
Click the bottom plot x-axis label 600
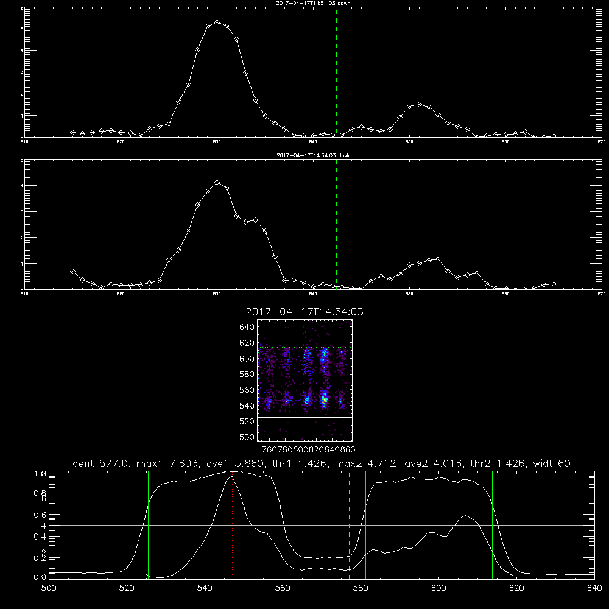pyautogui.click(x=438, y=588)
